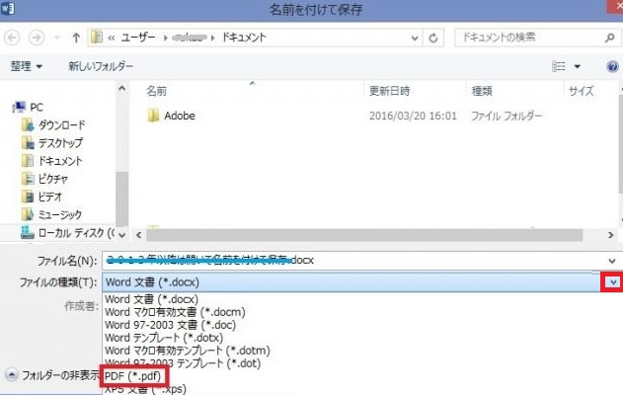
Task: Choose Word 文書 (*.docx) option
Action: point(151,299)
